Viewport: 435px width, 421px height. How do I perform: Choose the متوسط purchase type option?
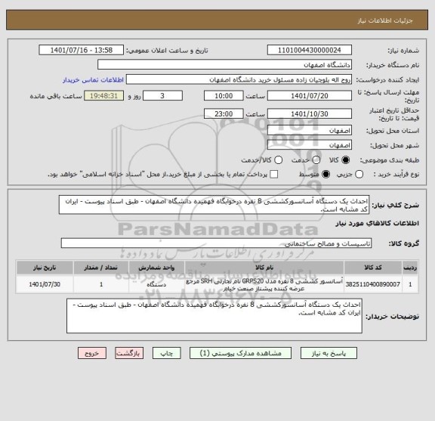click(x=325, y=175)
